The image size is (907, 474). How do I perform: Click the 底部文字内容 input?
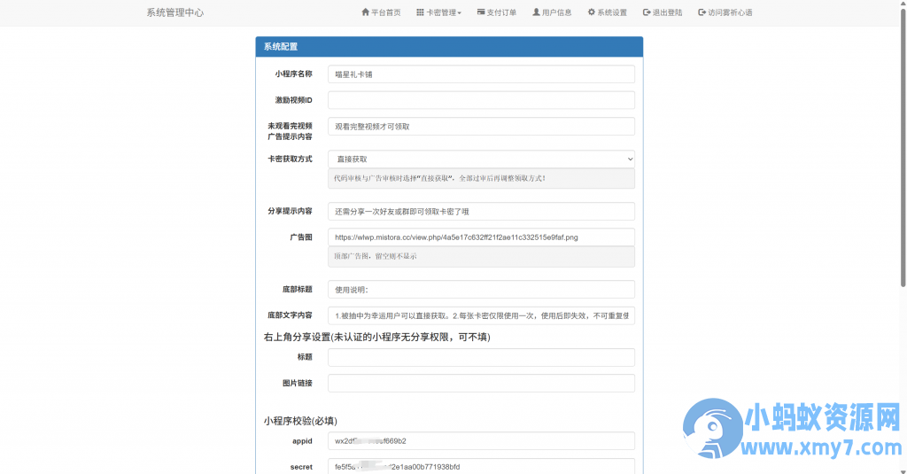pyautogui.click(x=481, y=315)
